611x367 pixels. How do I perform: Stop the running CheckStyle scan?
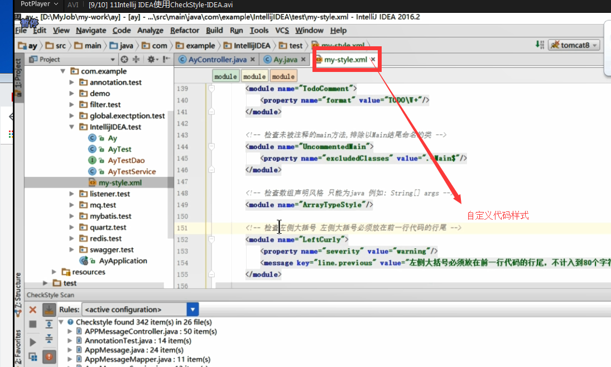[33, 324]
